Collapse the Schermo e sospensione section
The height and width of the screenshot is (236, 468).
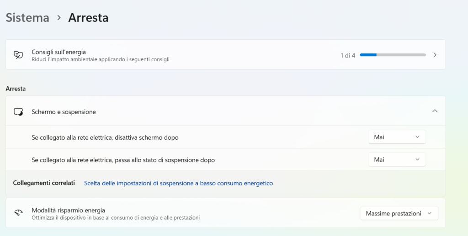coord(435,111)
